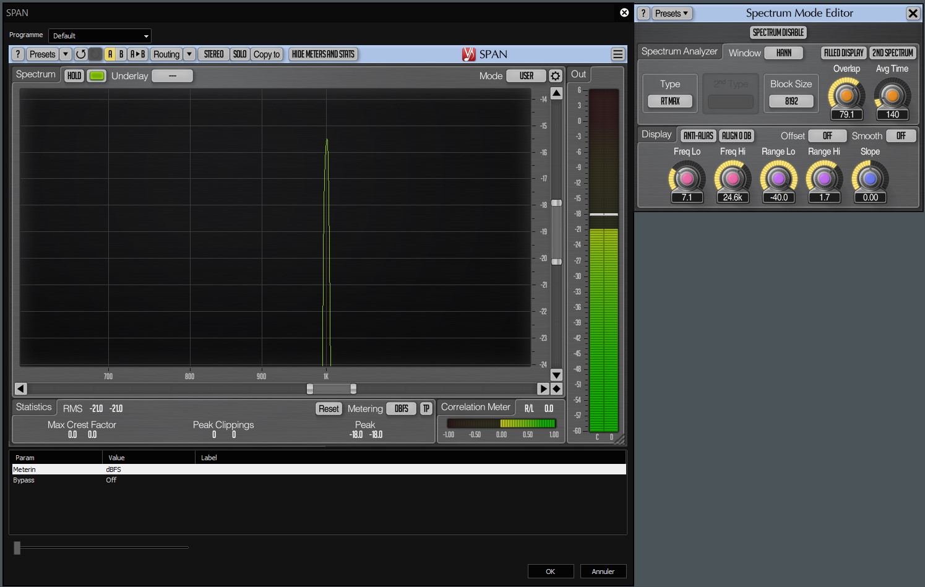Screen dimensions: 925x587
Task: Click the Reset statistics button
Action: point(329,409)
